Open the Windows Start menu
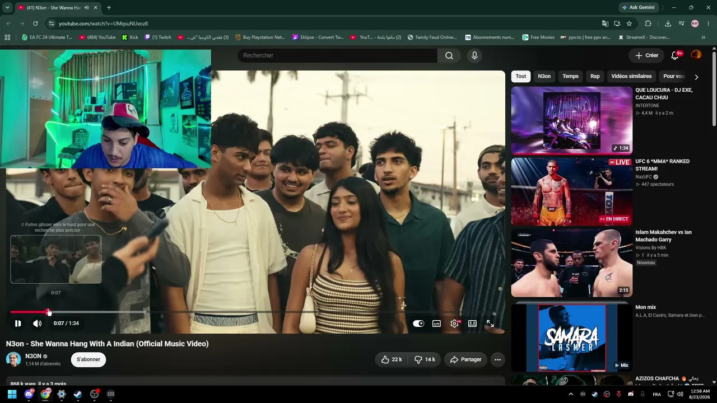The image size is (717, 403). click(12, 394)
